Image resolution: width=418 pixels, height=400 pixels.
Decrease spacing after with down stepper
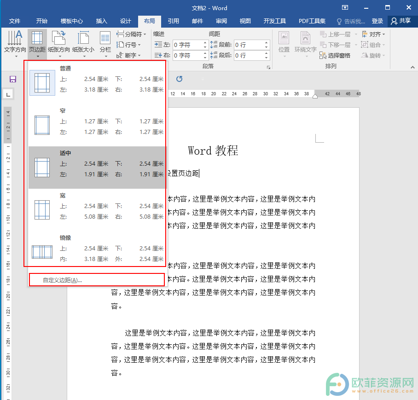tap(267, 58)
